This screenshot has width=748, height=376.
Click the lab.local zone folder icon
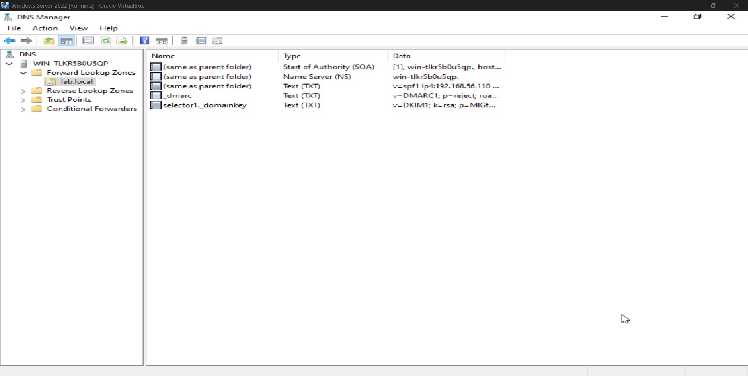(51, 82)
